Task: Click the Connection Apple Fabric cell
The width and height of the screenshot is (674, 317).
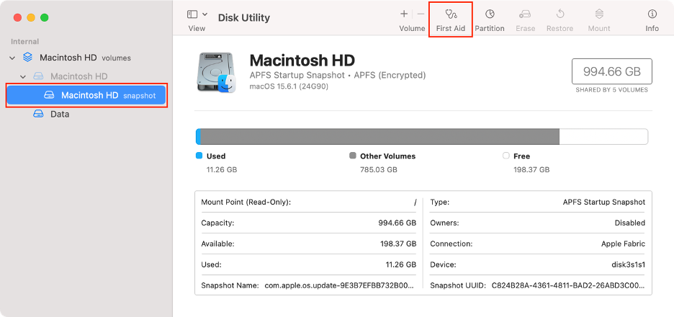Action: (537, 244)
